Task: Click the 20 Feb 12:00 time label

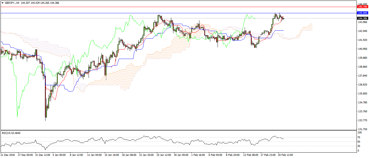Action: point(286,155)
